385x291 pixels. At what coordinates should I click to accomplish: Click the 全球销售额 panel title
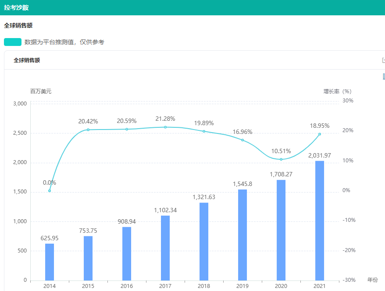tap(27, 60)
